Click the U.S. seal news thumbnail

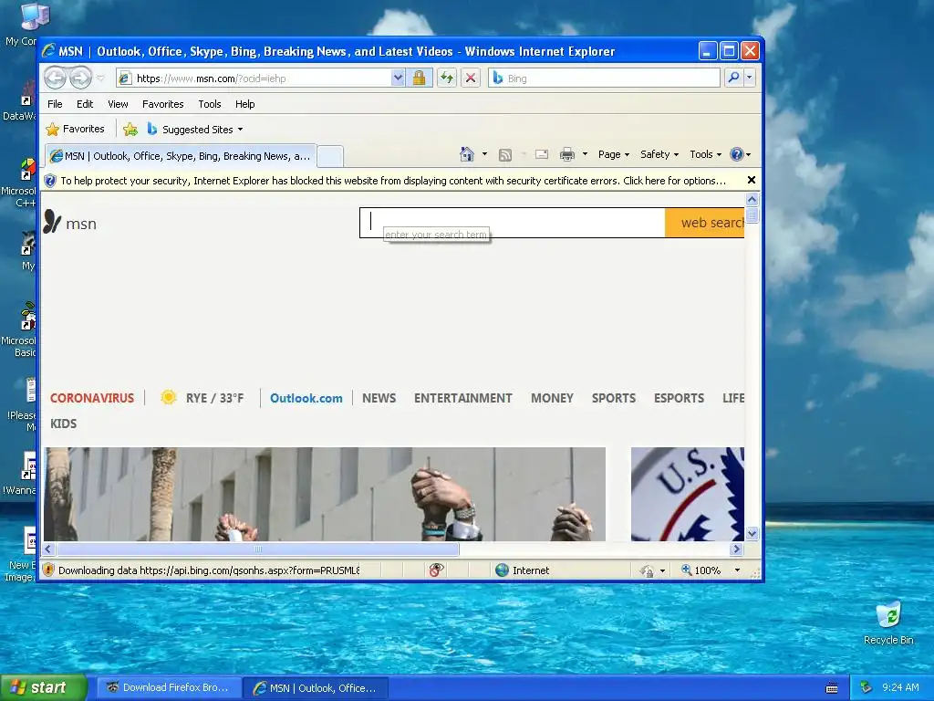click(x=688, y=494)
